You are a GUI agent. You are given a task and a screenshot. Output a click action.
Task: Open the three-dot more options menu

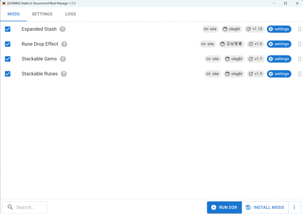294,207
